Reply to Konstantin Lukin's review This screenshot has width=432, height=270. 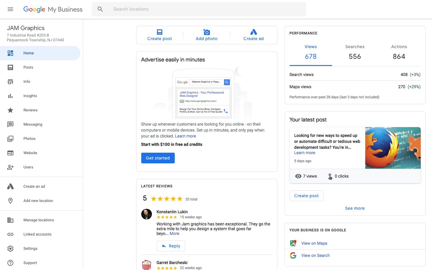(x=171, y=246)
